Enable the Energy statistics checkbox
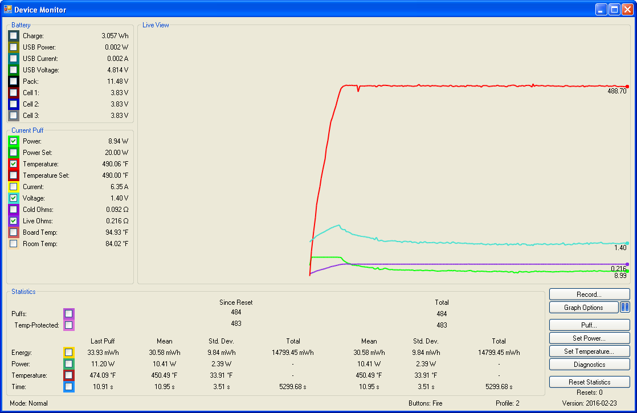This screenshot has height=413, width=637. 68,353
